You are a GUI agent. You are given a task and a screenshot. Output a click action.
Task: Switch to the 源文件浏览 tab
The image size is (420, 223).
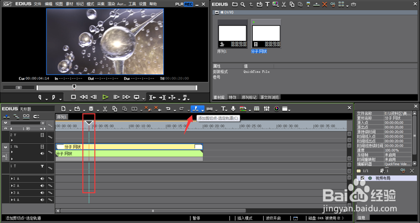pyautogui.click(x=270, y=97)
